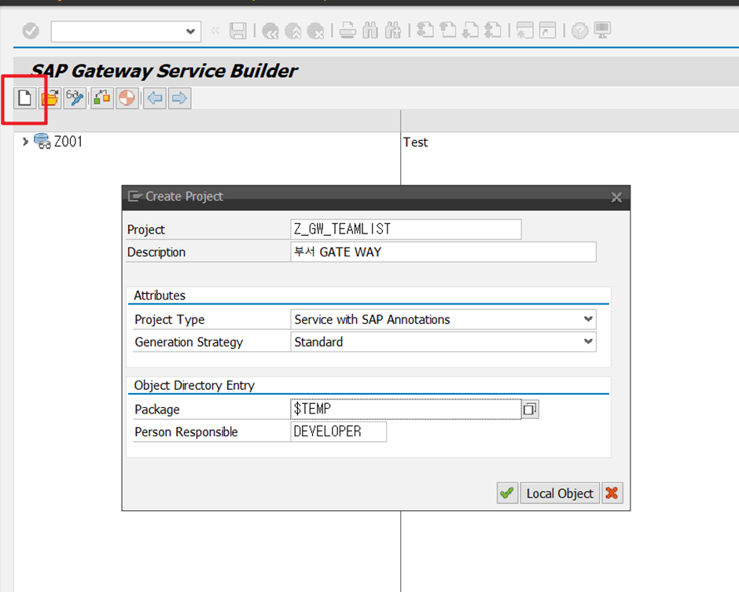Click the 'Project Type' label
This screenshot has width=739, height=592.
[170, 319]
